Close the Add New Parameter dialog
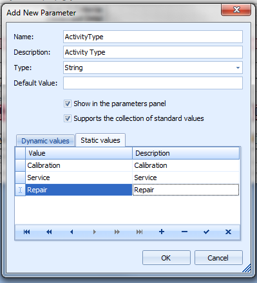Image resolution: width=257 pixels, height=283 pixels. tap(236, 10)
